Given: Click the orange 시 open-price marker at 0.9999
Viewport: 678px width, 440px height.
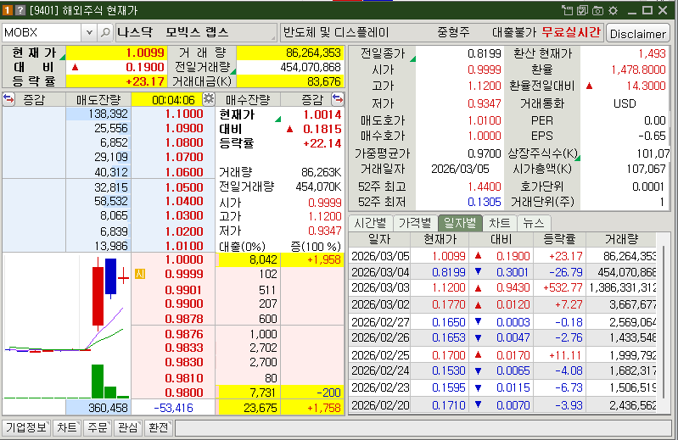Looking at the screenshot, I should (140, 274).
